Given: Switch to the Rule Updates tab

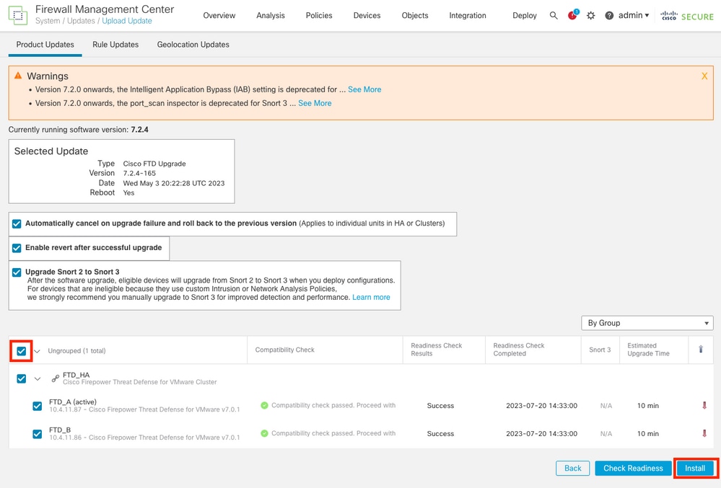Looking at the screenshot, I should (x=115, y=45).
